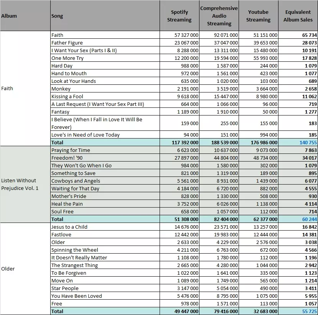Viewport: 318px width, 315px height.
Task: Select the Comprehensive Audio Streaming header
Action: (219, 16)
